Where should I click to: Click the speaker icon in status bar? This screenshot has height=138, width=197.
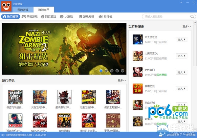(3, 135)
